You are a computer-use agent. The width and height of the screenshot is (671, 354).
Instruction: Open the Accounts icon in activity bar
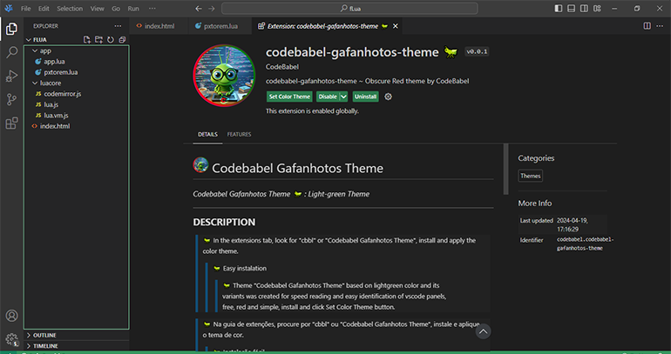(x=11, y=316)
